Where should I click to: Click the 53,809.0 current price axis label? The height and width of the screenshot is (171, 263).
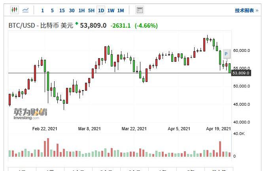[241, 73]
